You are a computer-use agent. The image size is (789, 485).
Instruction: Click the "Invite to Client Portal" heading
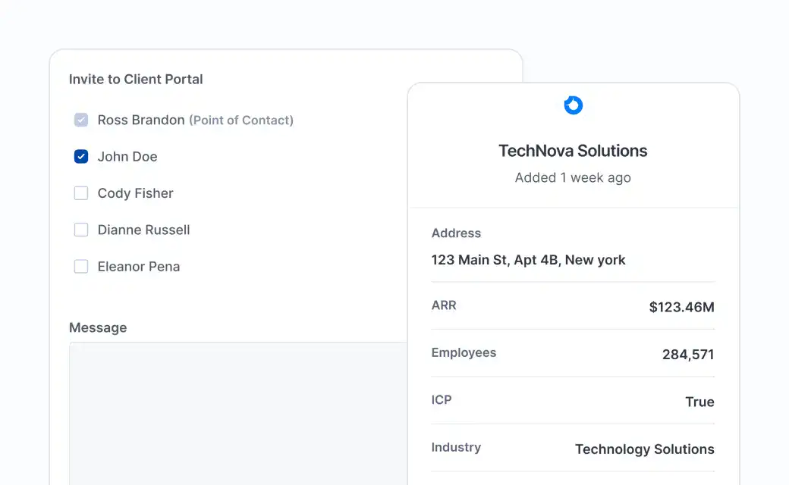point(136,79)
